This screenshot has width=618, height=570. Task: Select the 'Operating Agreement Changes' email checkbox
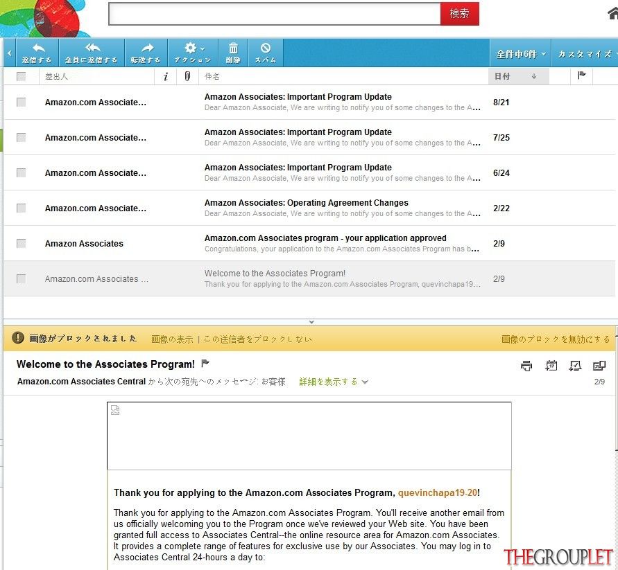[x=22, y=208]
